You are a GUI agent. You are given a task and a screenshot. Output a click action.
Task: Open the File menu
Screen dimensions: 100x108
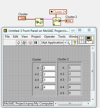click(7, 37)
